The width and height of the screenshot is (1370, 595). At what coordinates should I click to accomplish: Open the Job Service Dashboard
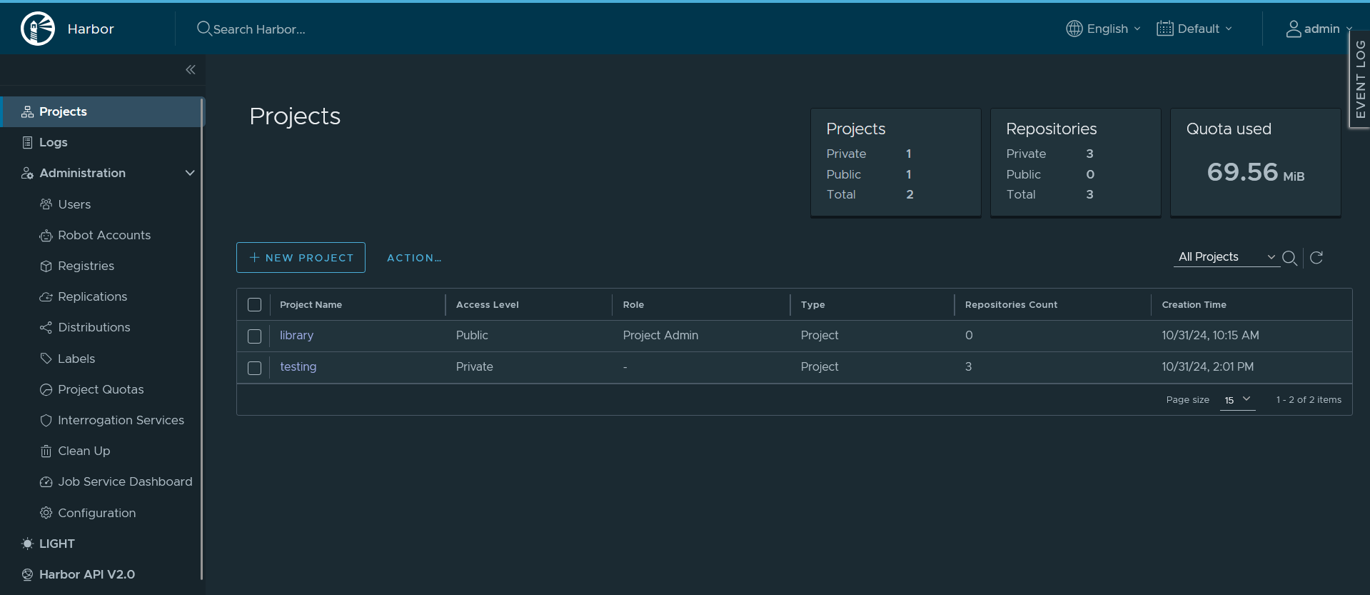(125, 481)
